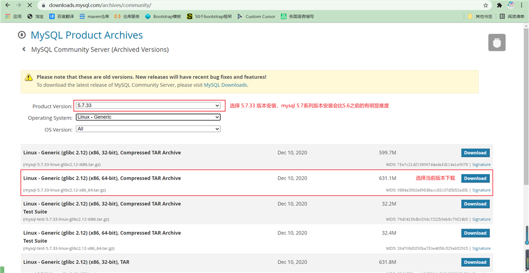Open the 应用 apps bookmark
Image resolution: width=529 pixels, height=273 pixels.
click(x=13, y=16)
